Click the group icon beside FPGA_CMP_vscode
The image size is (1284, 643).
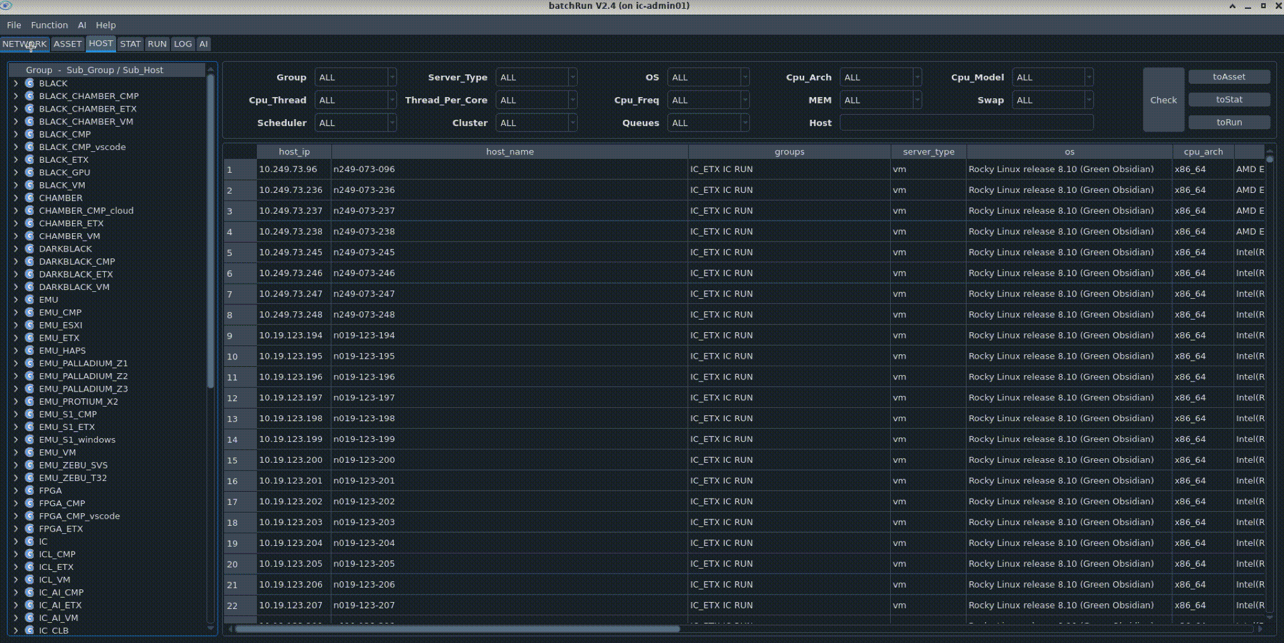click(x=29, y=516)
